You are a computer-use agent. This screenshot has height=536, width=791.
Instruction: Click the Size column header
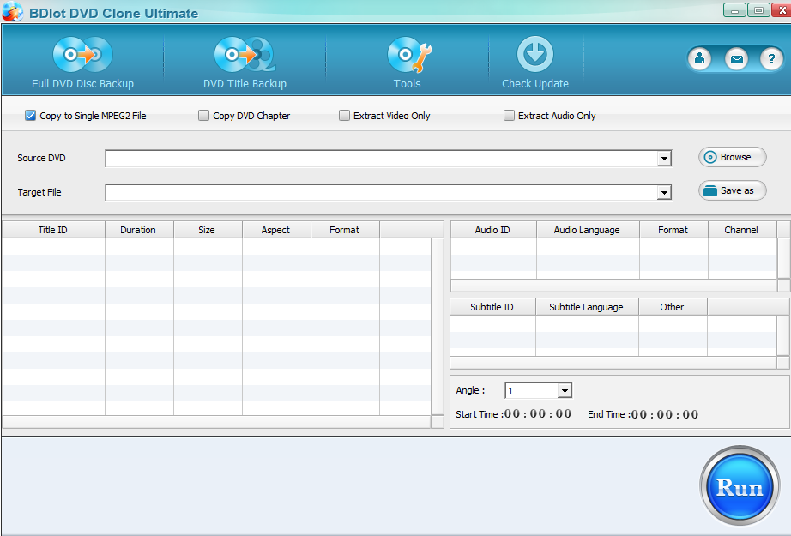pyautogui.click(x=208, y=230)
